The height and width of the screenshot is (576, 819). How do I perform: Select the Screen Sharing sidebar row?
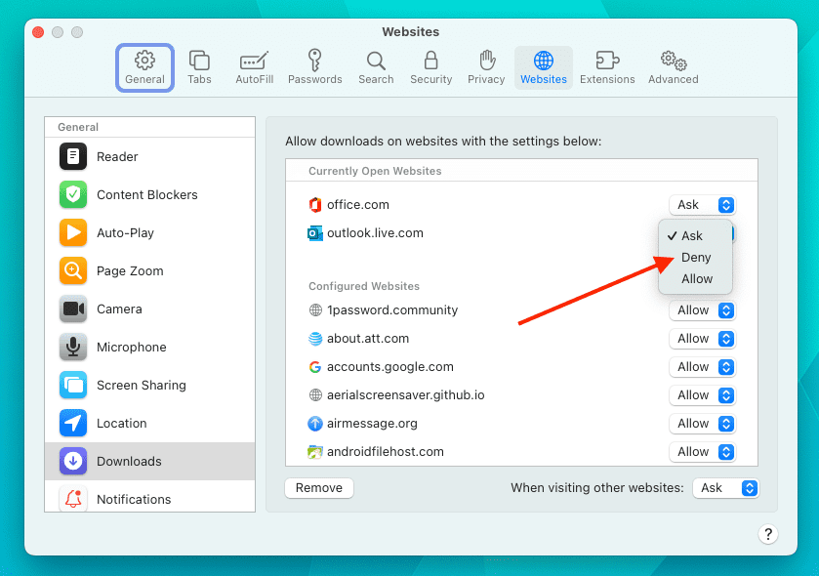[x=150, y=386]
